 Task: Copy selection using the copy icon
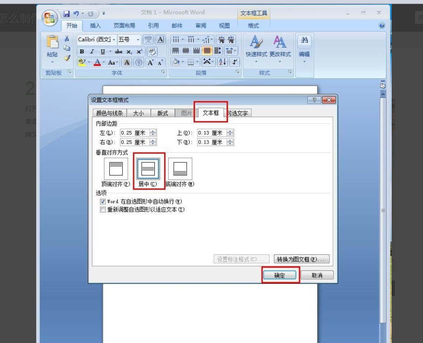click(67, 48)
